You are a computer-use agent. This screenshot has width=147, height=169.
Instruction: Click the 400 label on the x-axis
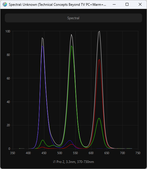(28, 153)
